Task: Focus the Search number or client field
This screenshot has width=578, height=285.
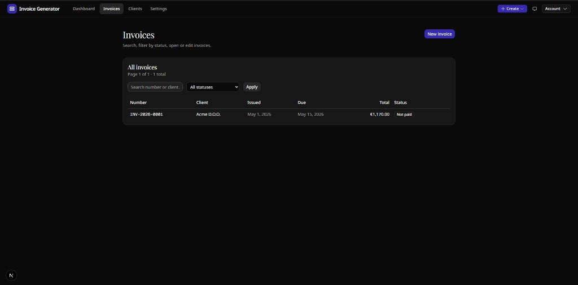Action: click(155, 87)
